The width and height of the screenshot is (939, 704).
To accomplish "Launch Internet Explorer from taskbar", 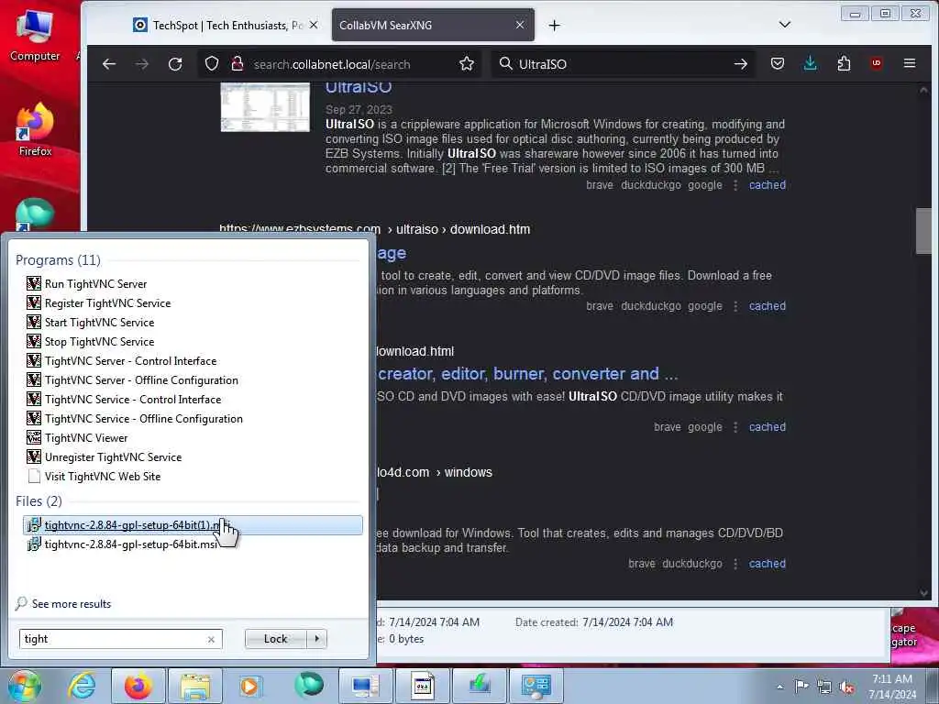I will point(82,686).
